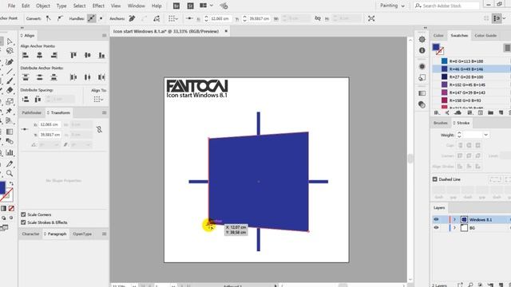Screen dimensions: 511x287
Task: Select the Eraser tool
Action: pos(10,90)
